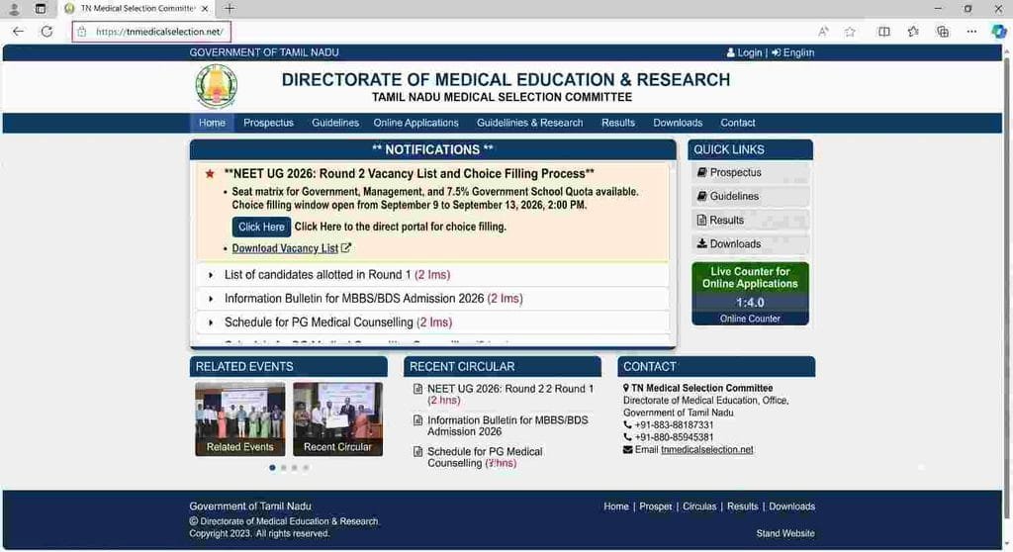The height and width of the screenshot is (552, 1013).
Task: Reload the page with refresh icon
Action: pos(46,31)
